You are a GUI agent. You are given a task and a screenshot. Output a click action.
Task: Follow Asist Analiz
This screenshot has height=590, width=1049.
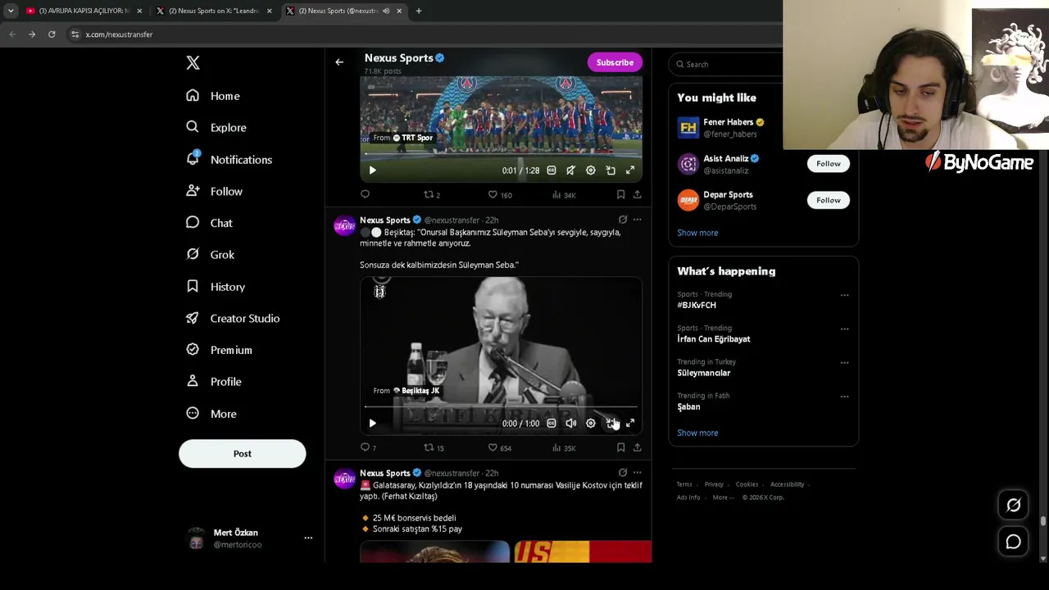[828, 164]
